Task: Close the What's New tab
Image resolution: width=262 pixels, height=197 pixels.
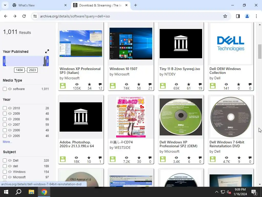Action: [x=65, y=5]
